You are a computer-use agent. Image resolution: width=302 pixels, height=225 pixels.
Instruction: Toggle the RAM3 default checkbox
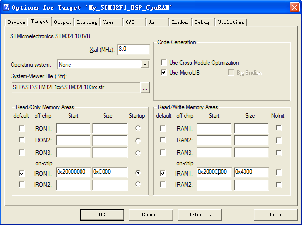click(163, 153)
